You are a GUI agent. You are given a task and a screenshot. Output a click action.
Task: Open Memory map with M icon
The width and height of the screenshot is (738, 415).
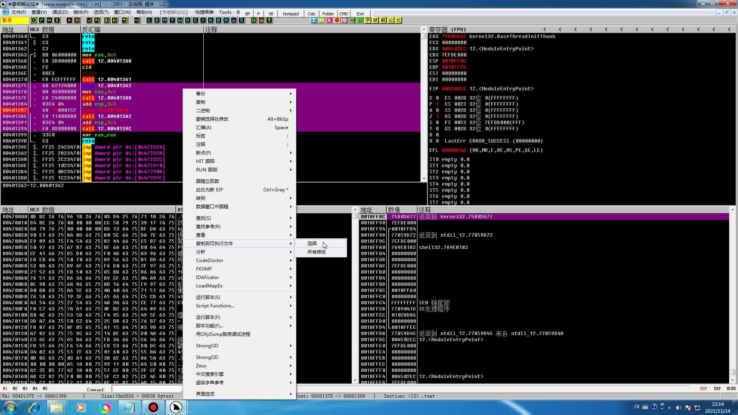click(165, 20)
